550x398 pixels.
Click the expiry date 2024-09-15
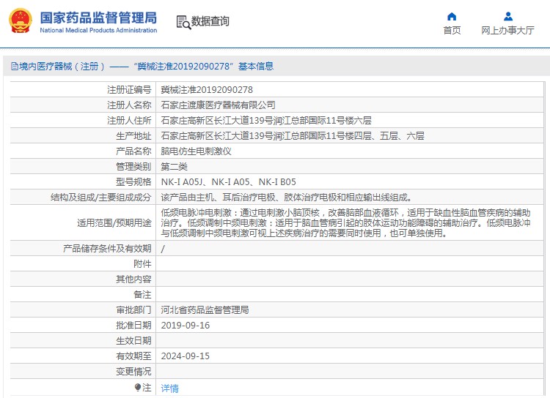(185, 356)
